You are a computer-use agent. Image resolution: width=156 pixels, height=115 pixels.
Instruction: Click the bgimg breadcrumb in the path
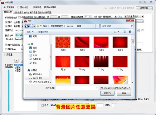[x=70, y=26]
